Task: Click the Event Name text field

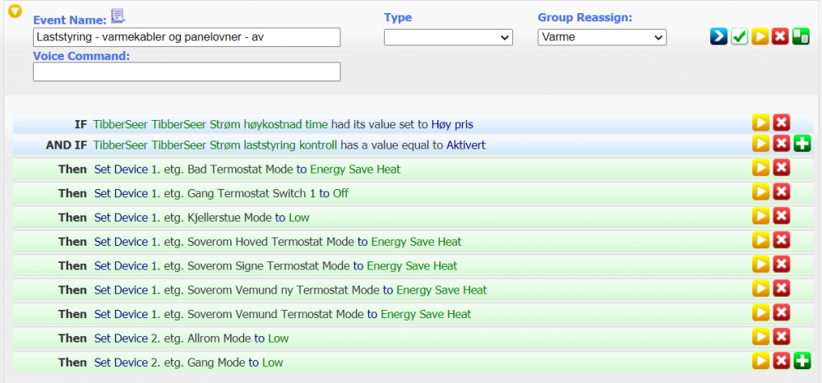Action: tap(187, 38)
